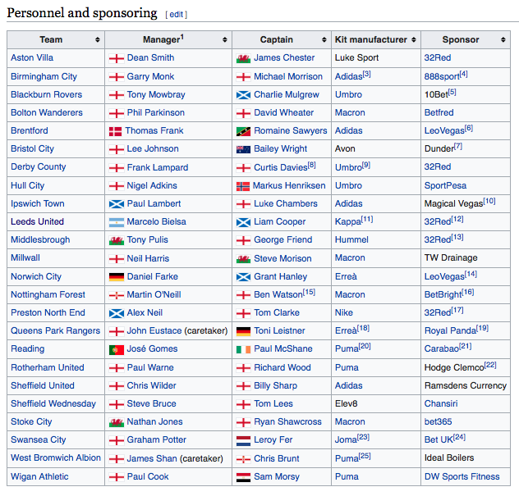Click the Australian flag beside Bailey Wright
Screen dimensions: 519x496
tap(243, 149)
